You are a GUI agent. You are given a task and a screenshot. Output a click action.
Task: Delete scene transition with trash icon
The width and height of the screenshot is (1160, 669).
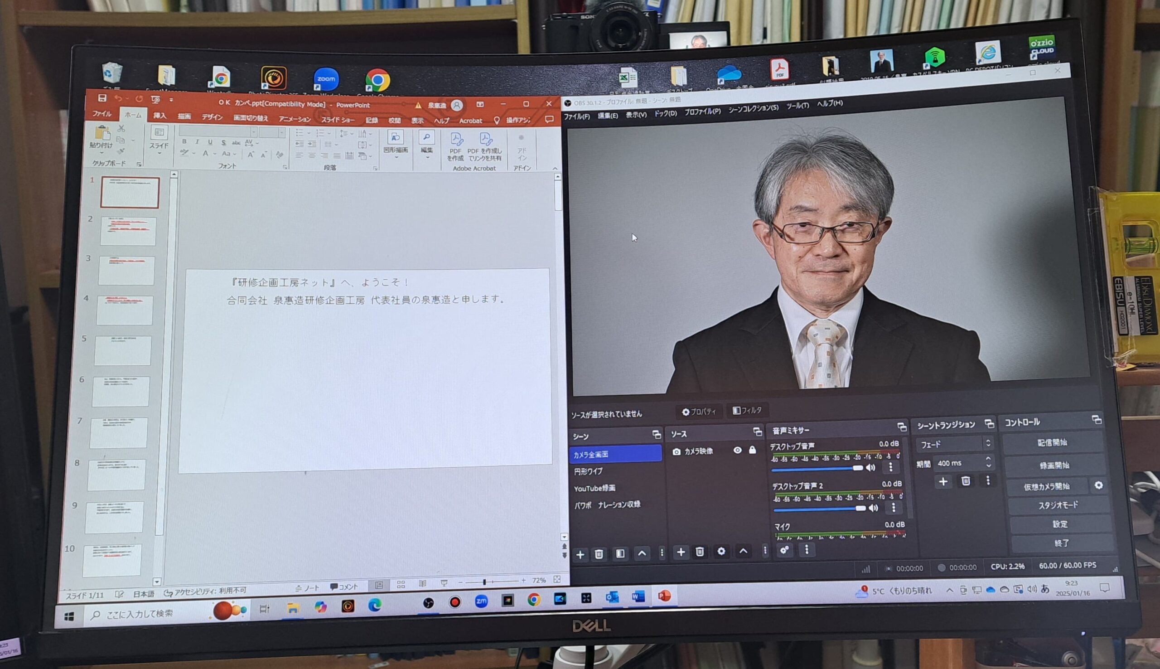pyautogui.click(x=966, y=481)
